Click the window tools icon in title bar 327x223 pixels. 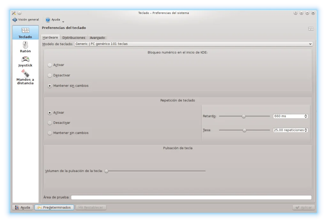14,13
